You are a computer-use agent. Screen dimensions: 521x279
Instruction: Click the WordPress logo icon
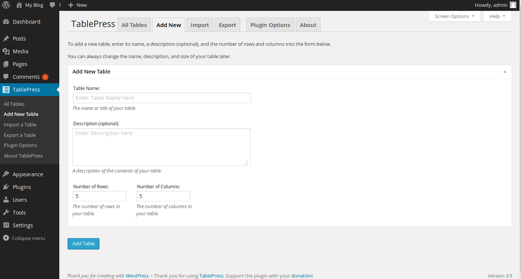coord(6,5)
